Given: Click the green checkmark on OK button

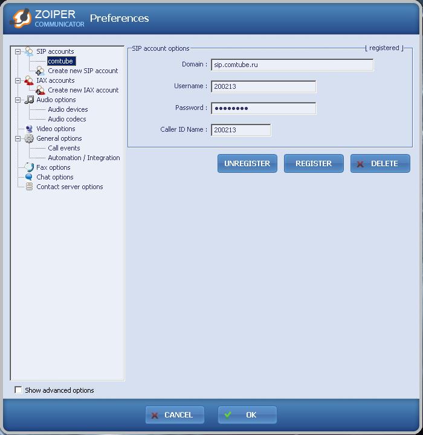Looking at the screenshot, I should coord(228,414).
